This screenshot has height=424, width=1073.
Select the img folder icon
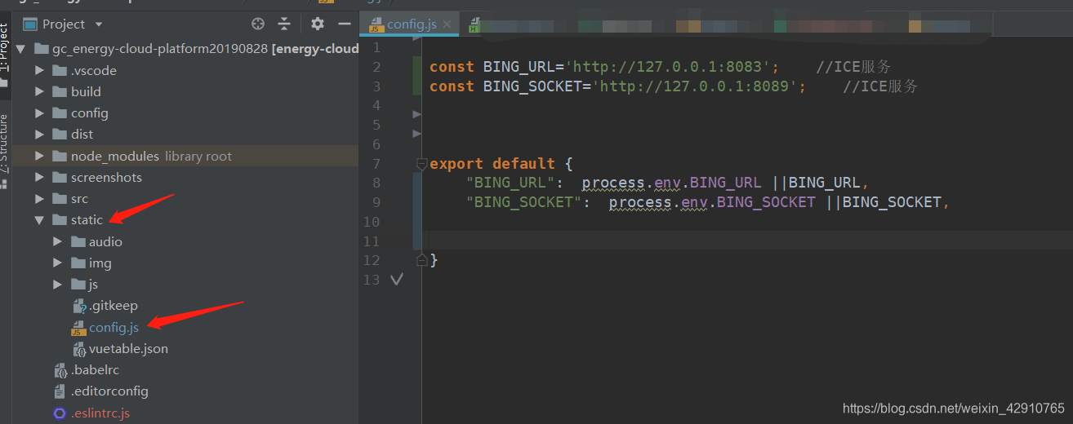78,263
